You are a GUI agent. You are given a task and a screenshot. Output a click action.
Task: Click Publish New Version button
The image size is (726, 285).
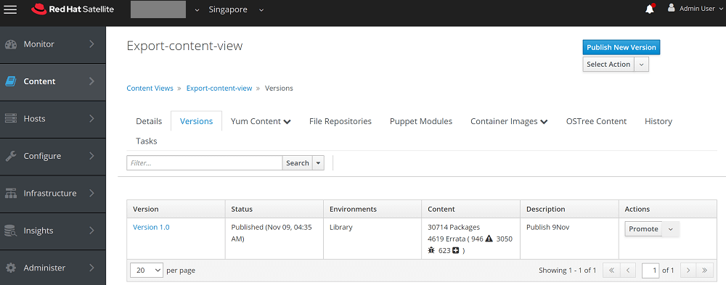(621, 47)
